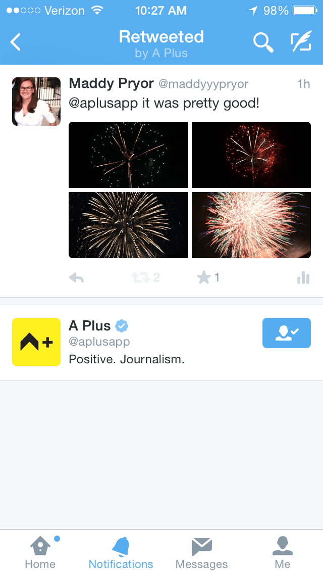Toggle following A Plus button
Image resolution: width=323 pixels, height=574 pixels.
coord(287,333)
